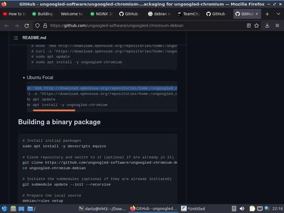
Task: Go back to previous page
Action: (7, 26)
